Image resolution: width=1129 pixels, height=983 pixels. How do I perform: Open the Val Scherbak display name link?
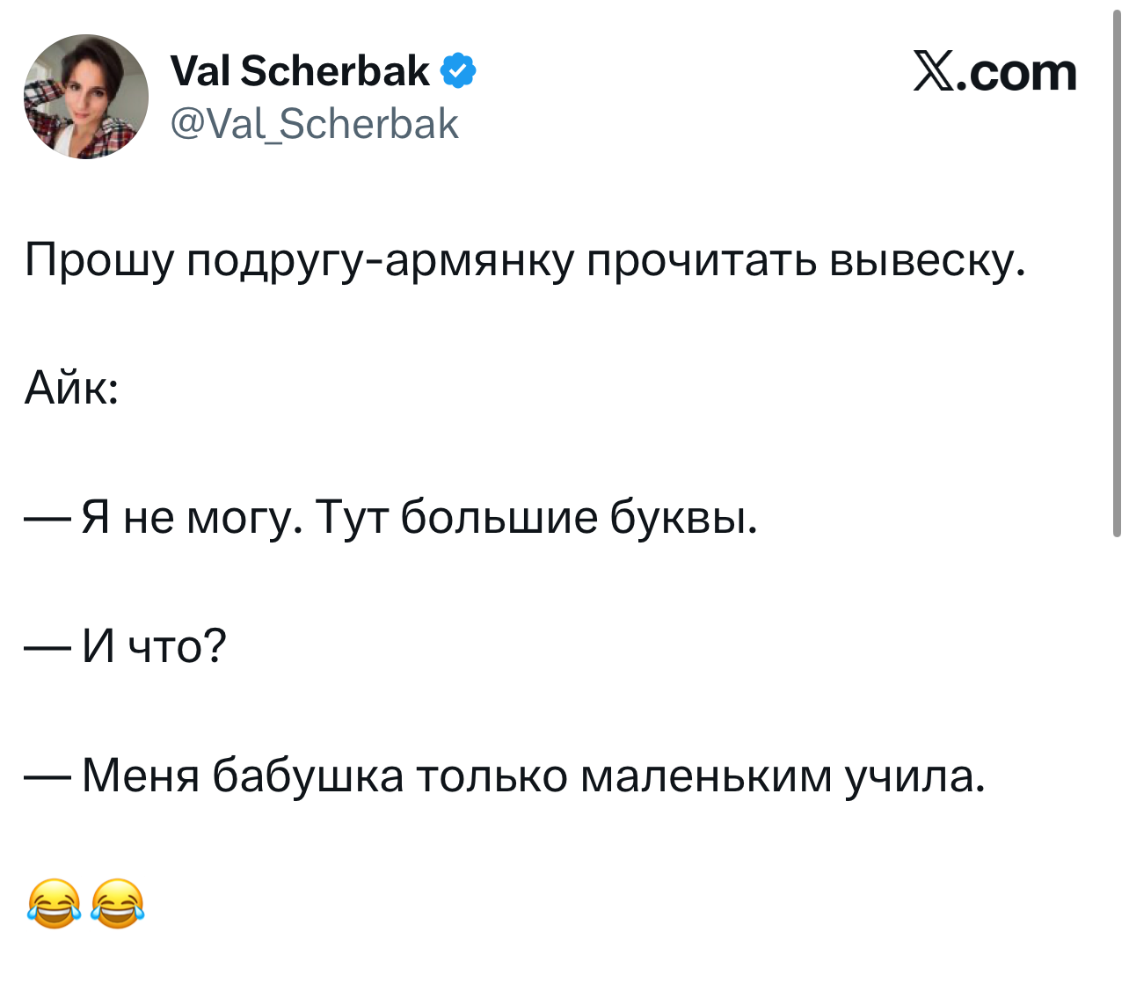[300, 71]
